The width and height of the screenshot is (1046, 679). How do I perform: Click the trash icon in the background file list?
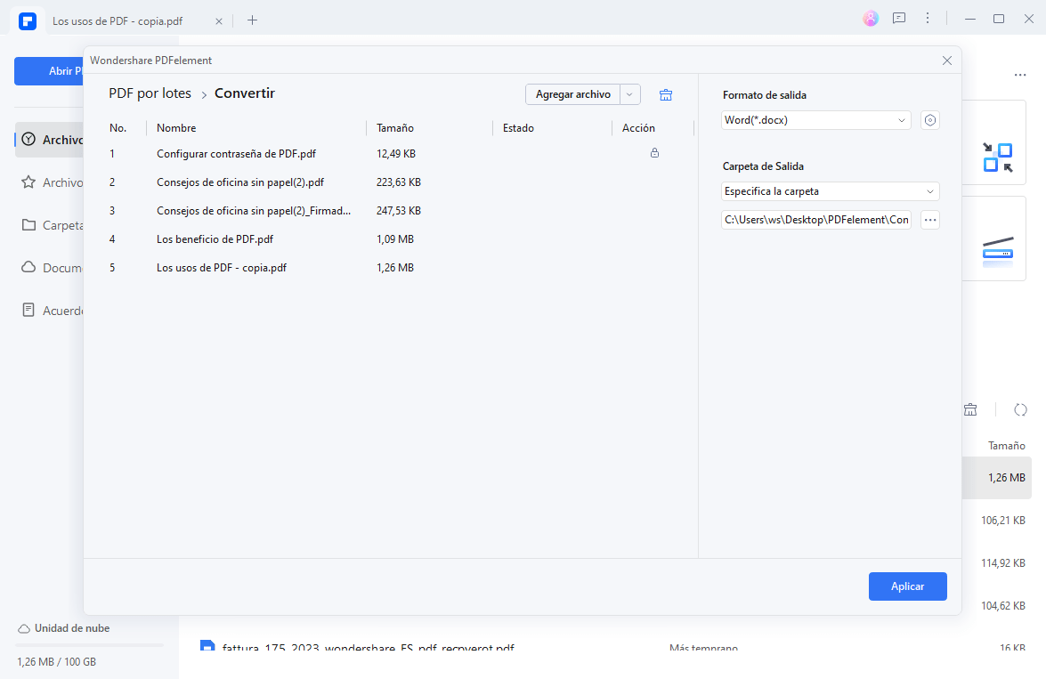pyautogui.click(x=970, y=409)
